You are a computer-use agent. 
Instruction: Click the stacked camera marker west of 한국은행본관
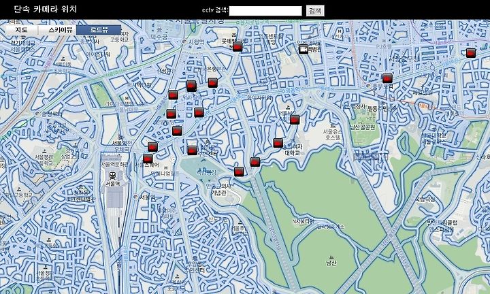(x=191, y=86)
